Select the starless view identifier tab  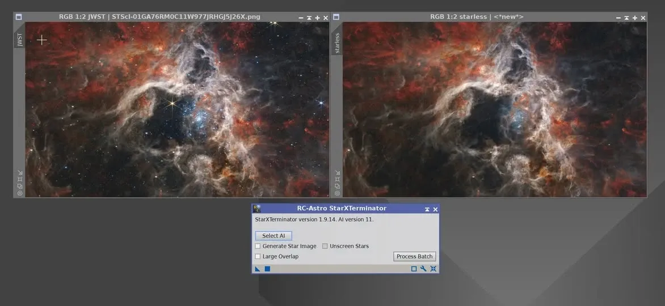tap(337, 43)
